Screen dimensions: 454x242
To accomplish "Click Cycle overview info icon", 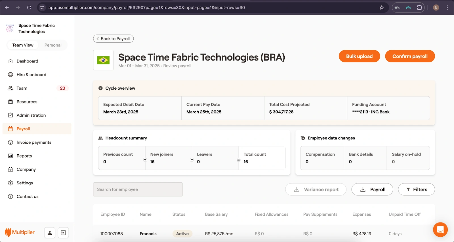I will [100, 88].
